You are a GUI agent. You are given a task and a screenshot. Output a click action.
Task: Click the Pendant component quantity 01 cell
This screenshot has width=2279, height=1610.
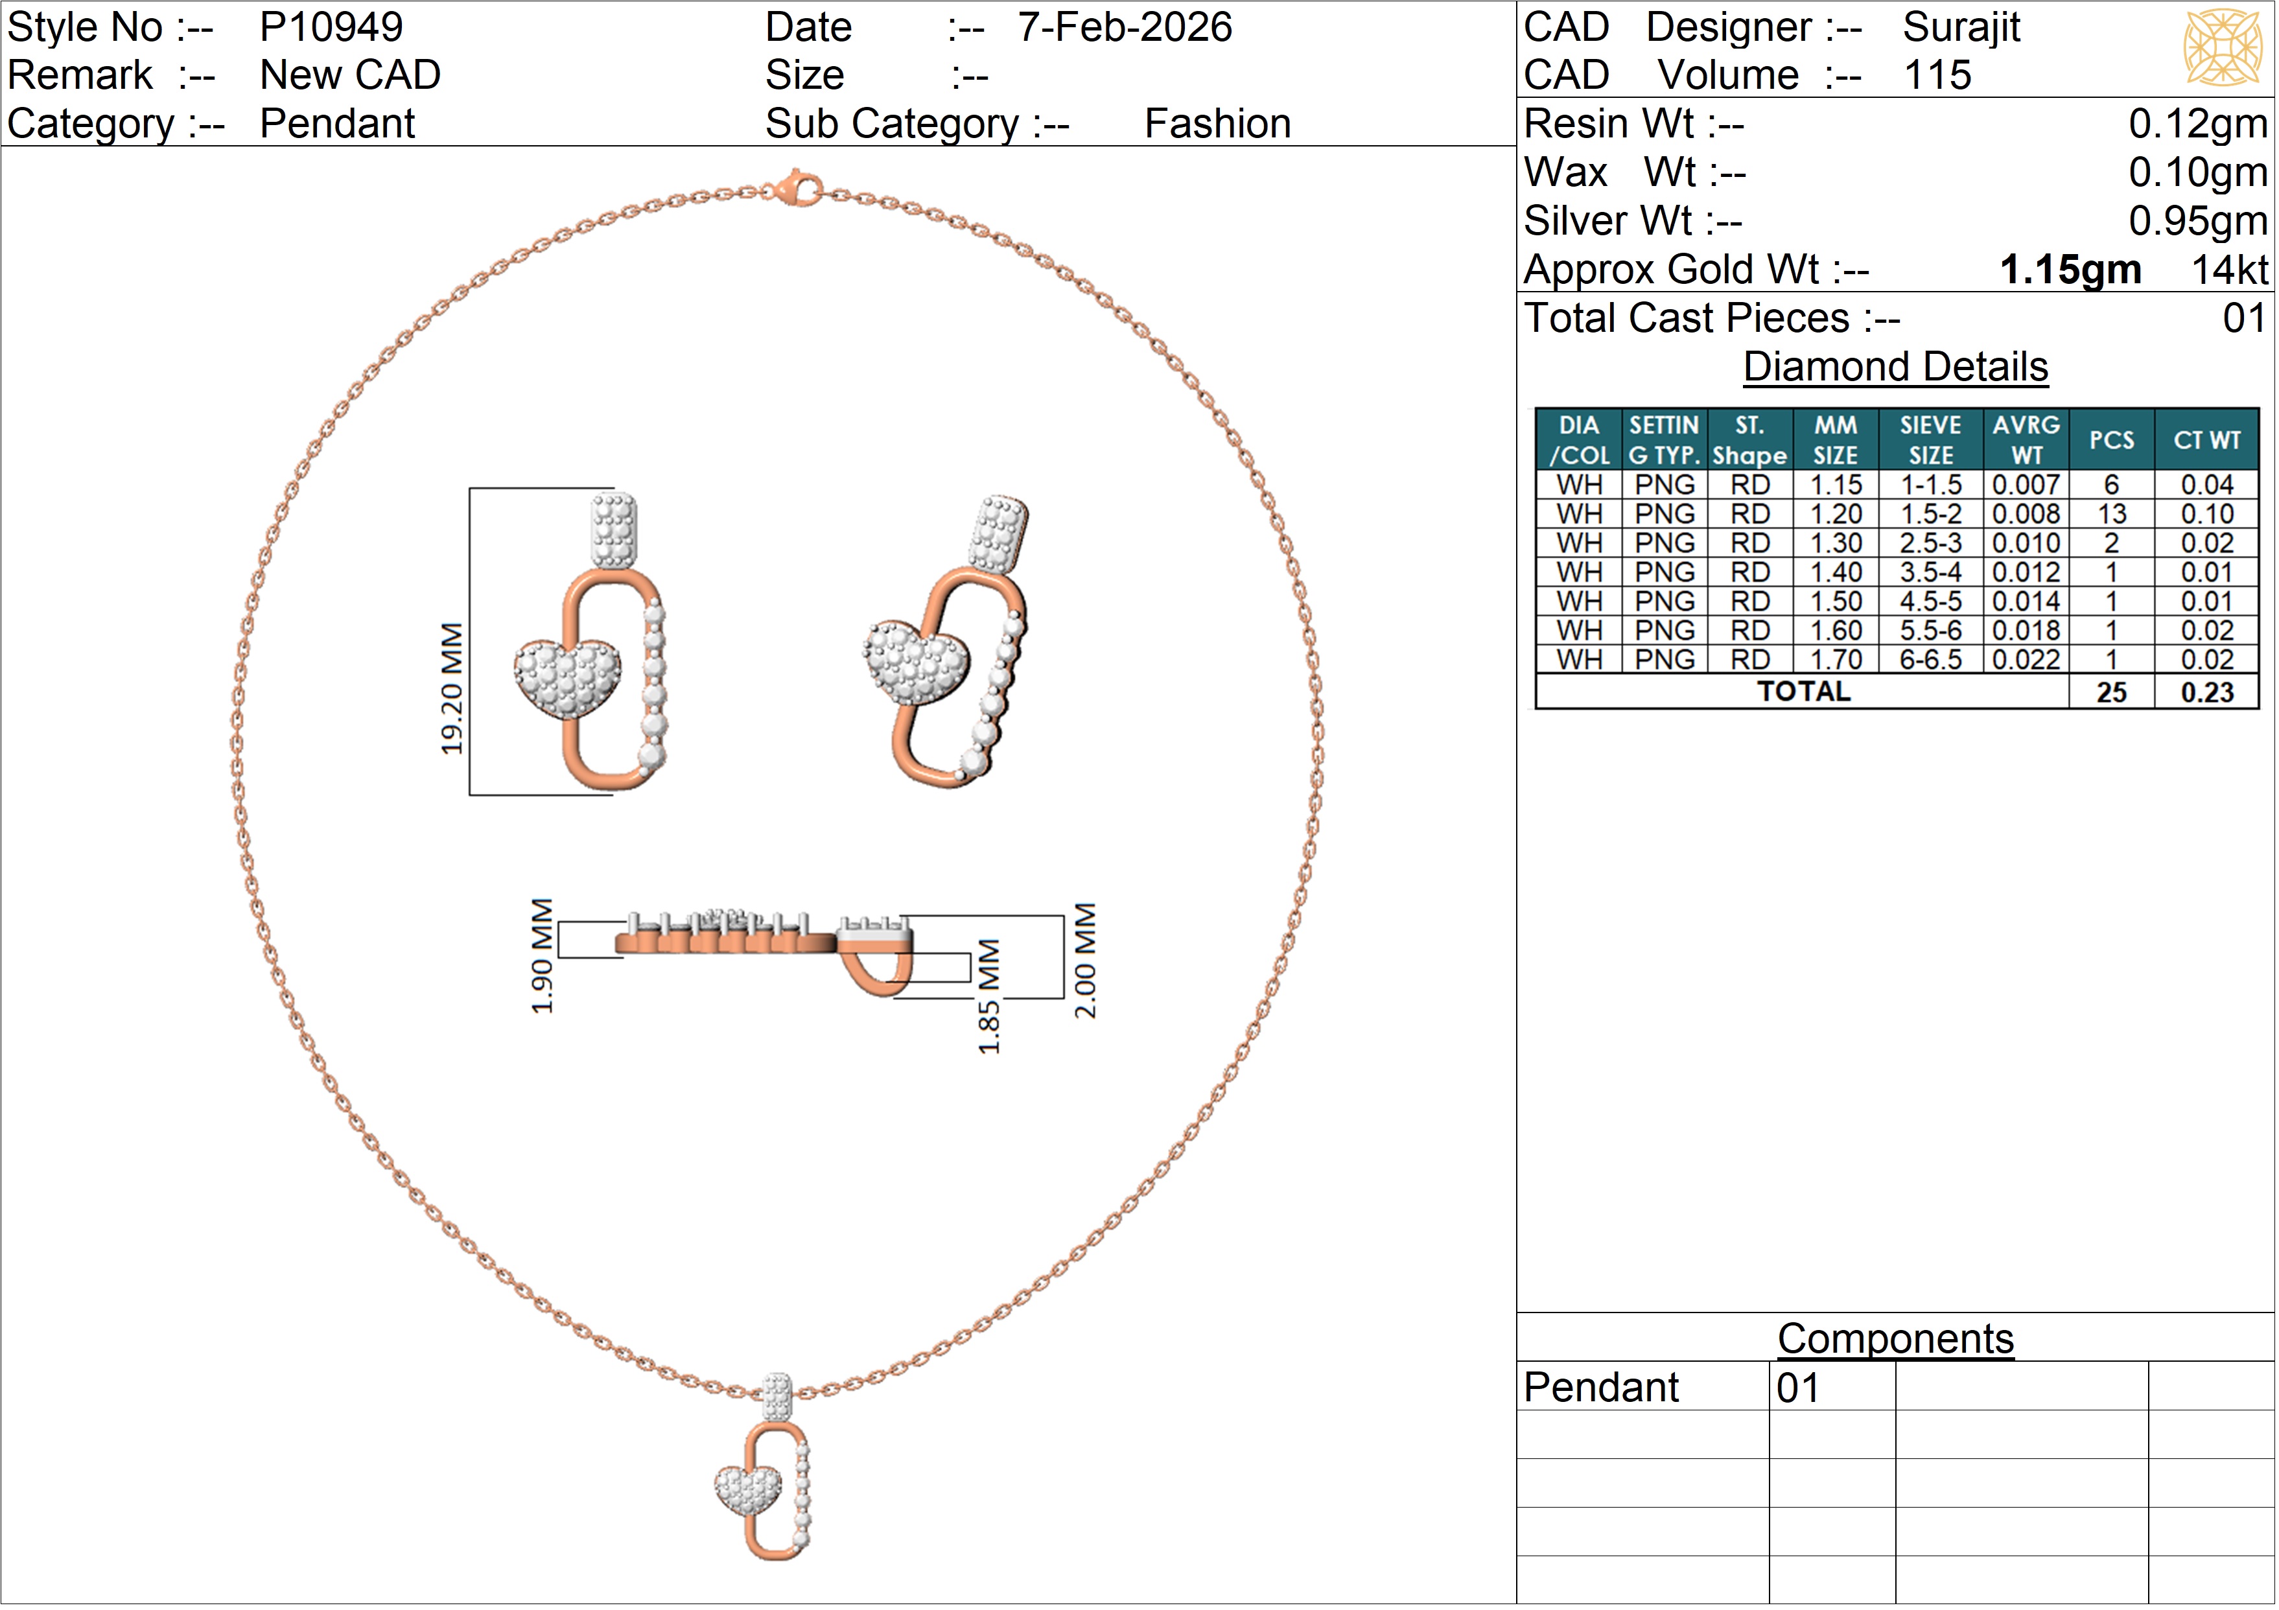(1797, 1388)
